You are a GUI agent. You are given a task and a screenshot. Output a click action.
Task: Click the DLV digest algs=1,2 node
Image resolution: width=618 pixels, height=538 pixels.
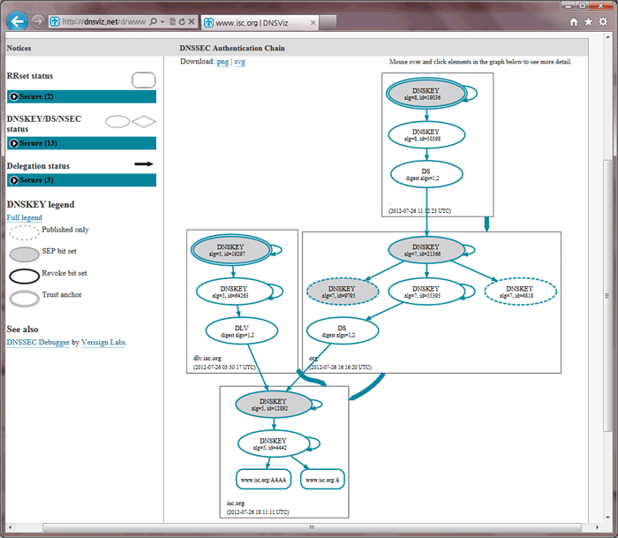coord(236,331)
